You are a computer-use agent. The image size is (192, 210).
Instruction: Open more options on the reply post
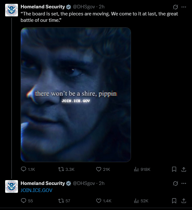[184, 183]
